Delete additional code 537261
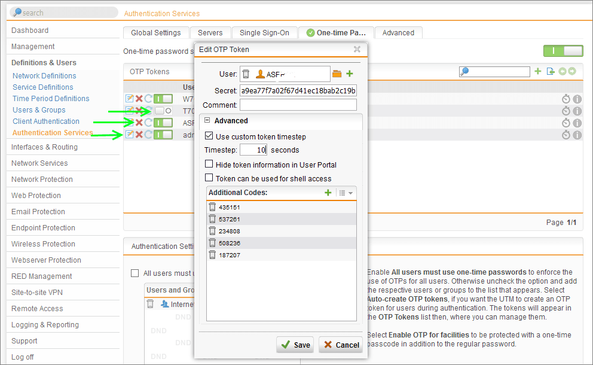 (x=213, y=219)
